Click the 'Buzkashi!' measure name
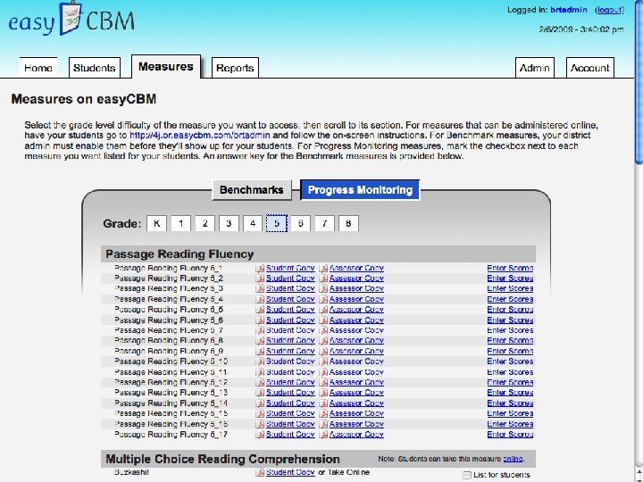The height and width of the screenshot is (482, 643). (131, 472)
